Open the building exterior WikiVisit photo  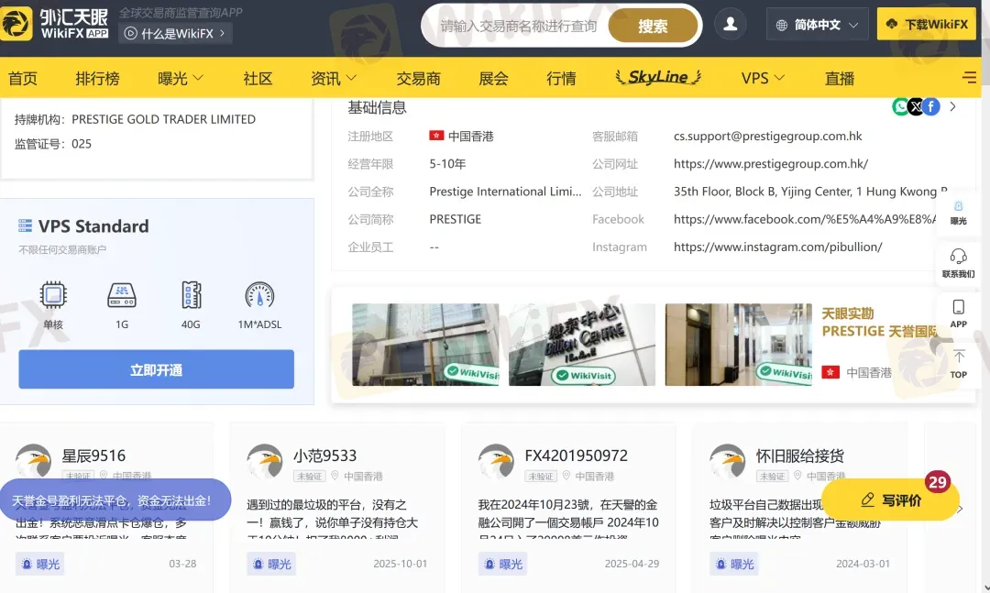(425, 345)
